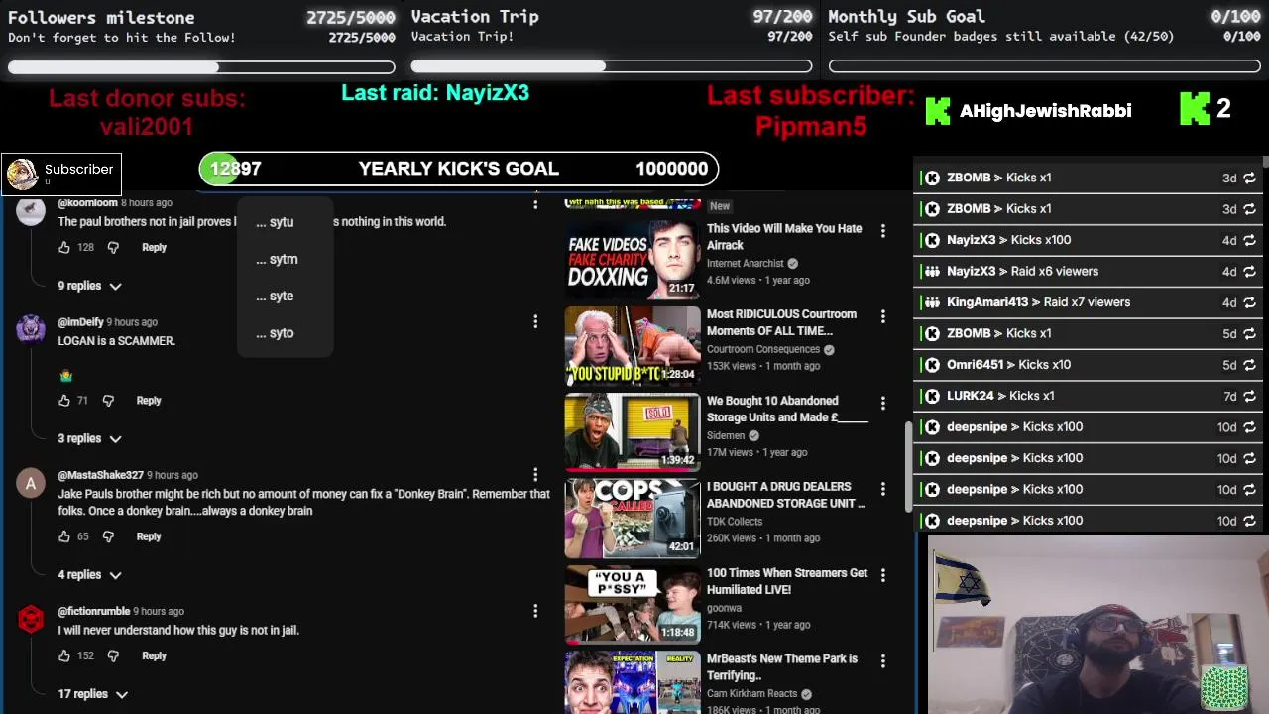Reply to @imDeify comment
This screenshot has height=714, width=1269.
pos(149,401)
